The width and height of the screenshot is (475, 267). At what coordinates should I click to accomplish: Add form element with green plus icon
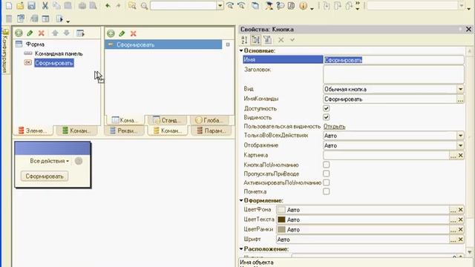[19, 33]
